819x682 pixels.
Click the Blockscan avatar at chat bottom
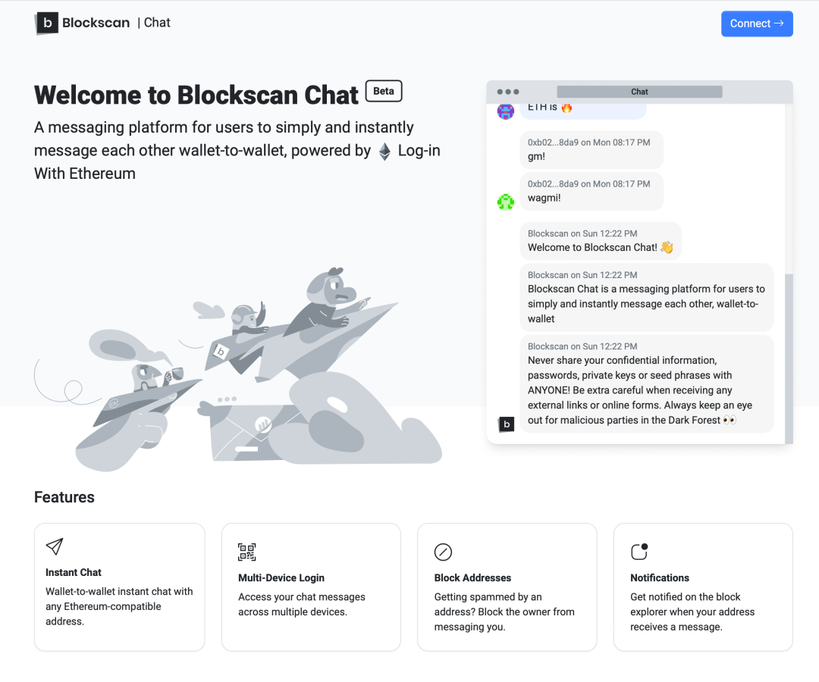point(506,424)
